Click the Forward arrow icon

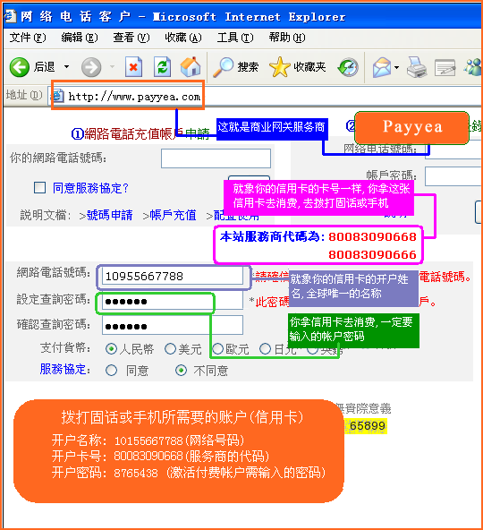pyautogui.click(x=91, y=67)
